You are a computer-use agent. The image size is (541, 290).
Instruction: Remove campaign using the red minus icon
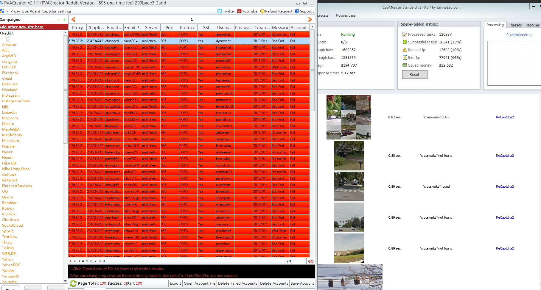[x=58, y=20]
